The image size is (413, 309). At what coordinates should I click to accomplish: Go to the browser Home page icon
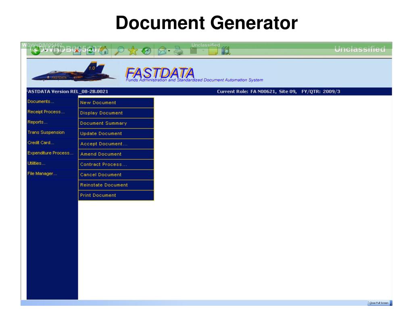(104, 50)
